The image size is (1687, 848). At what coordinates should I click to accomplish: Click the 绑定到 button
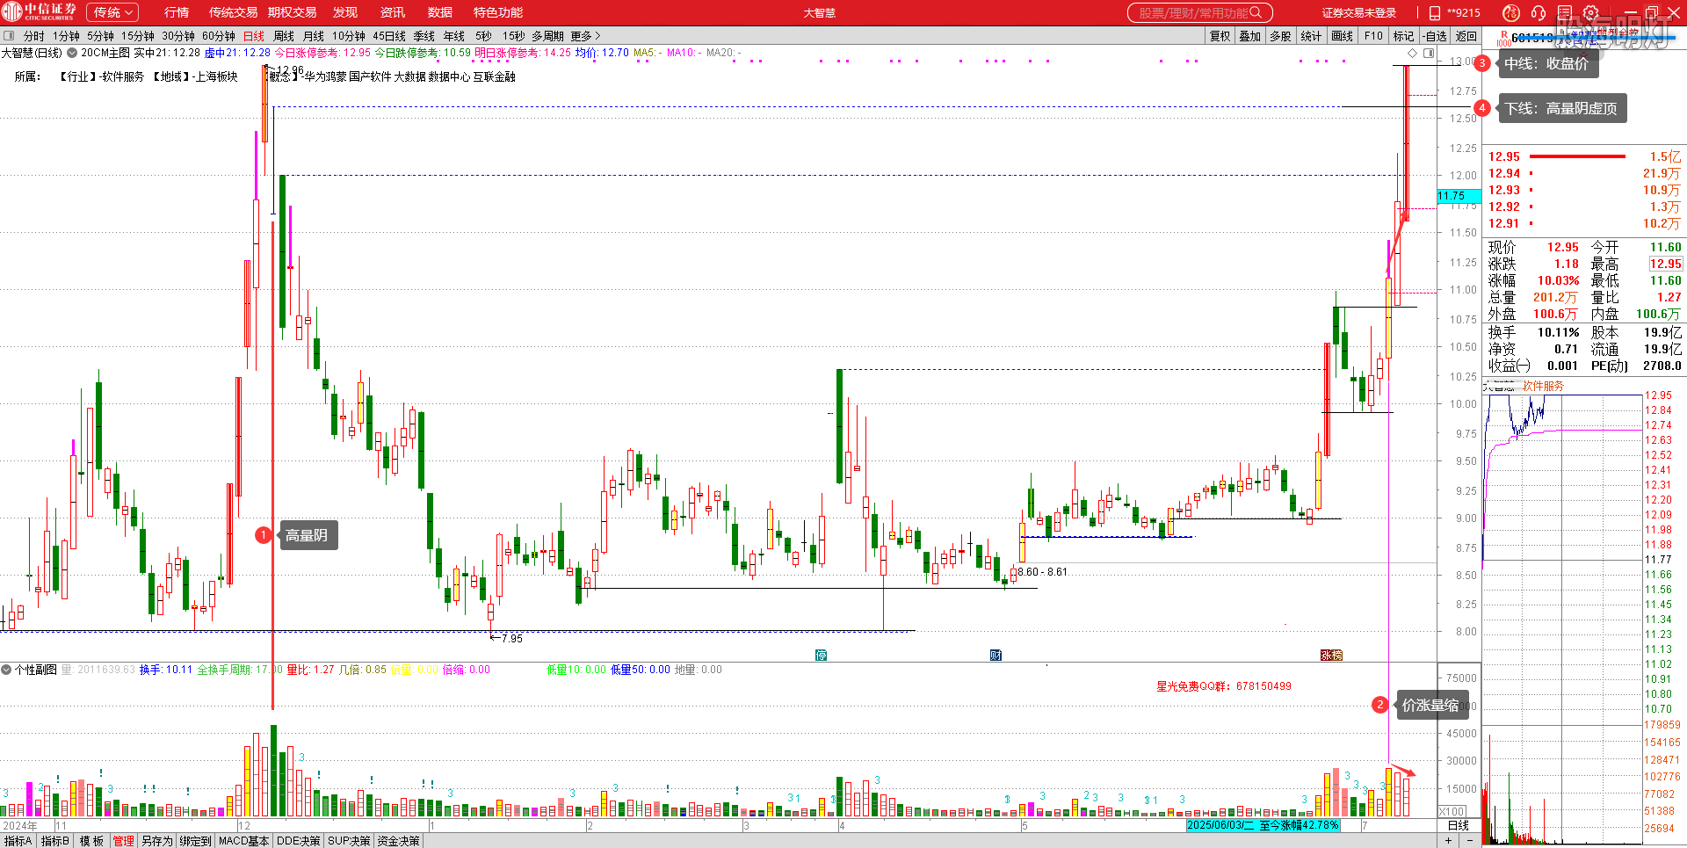pos(196,841)
